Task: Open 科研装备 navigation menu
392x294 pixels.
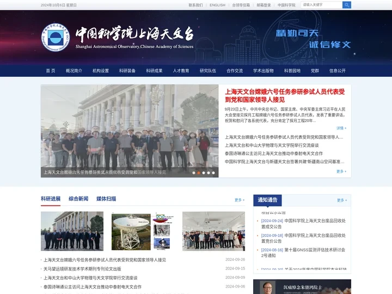Action: coord(127,71)
